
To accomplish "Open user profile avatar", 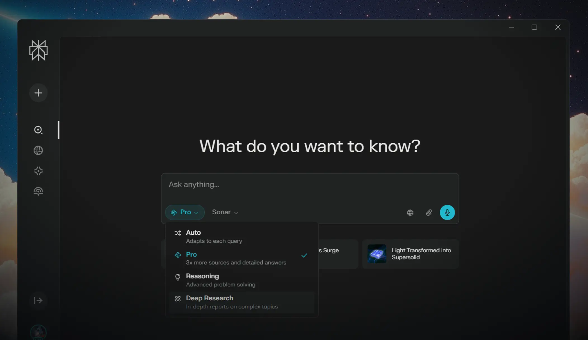I will [x=38, y=332].
